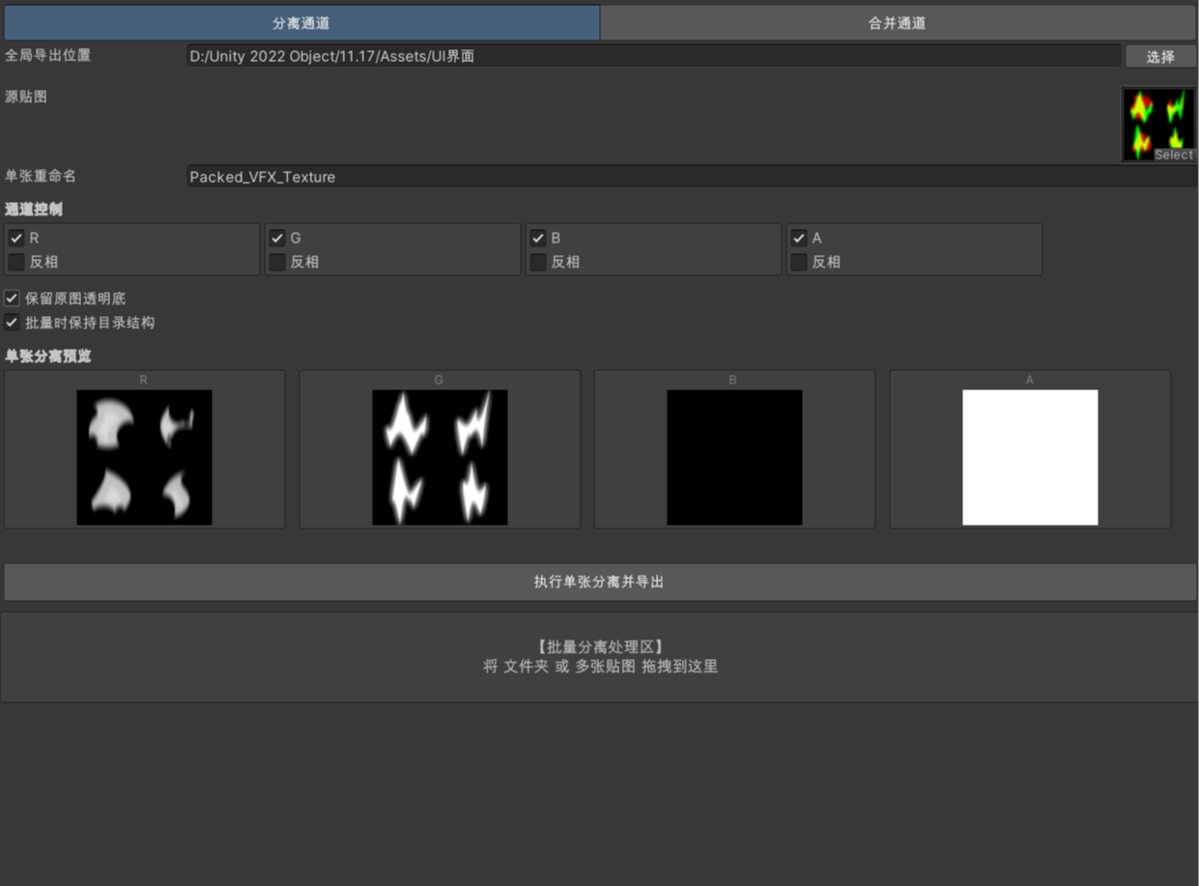1199x886 pixels.
Task: Click the white A channel preview
Action: click(x=1030, y=457)
